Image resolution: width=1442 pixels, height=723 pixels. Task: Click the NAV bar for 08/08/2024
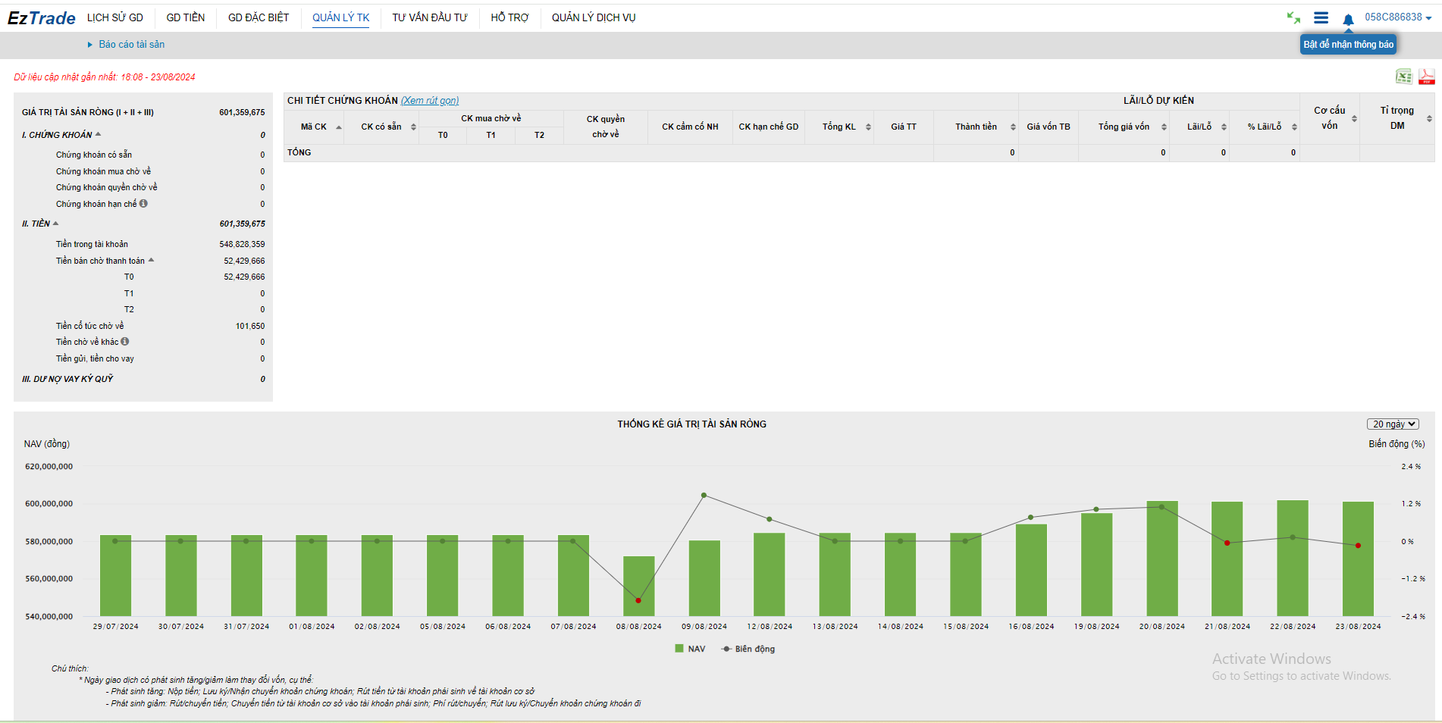[638, 586]
